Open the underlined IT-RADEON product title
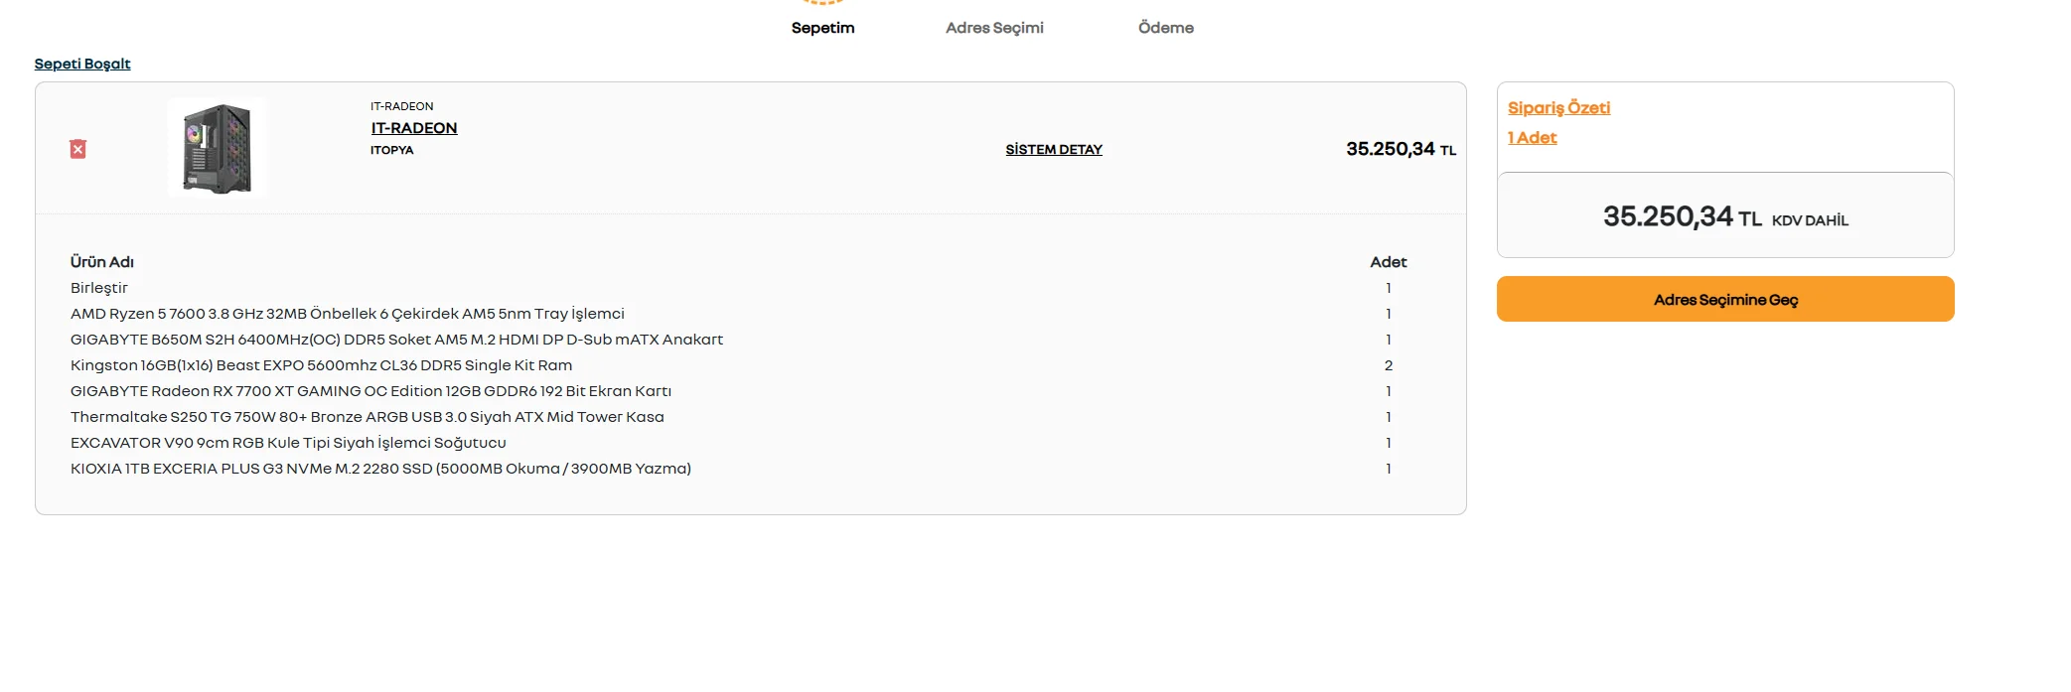 pos(414,128)
